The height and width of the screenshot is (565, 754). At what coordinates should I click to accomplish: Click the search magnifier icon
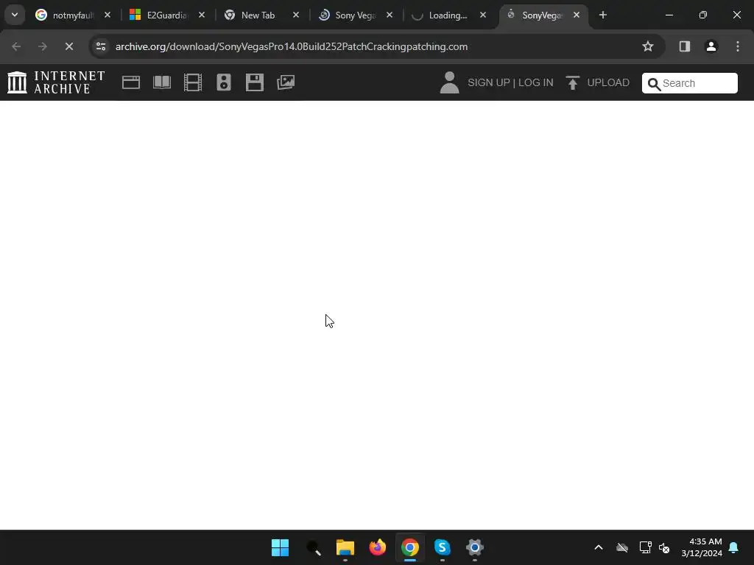click(654, 84)
